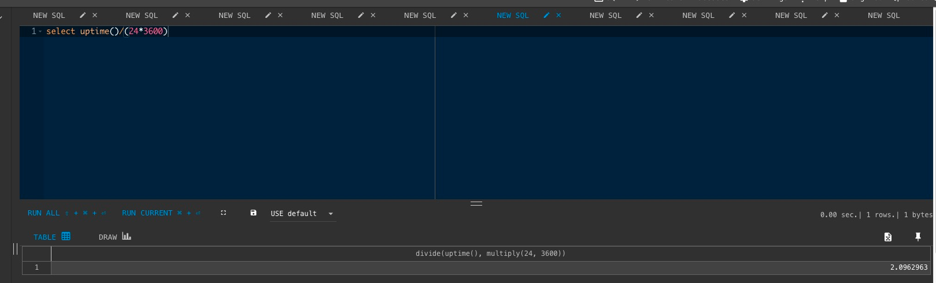936x283 pixels.
Task: Select row number 1 in the results table
Action: click(36, 267)
